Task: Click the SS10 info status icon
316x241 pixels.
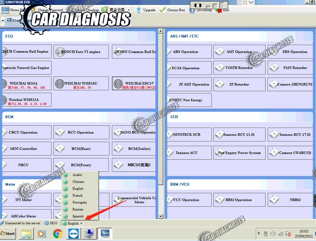Action: 47,223
